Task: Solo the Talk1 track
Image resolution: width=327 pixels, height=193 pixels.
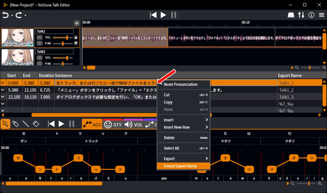Action: (39, 43)
